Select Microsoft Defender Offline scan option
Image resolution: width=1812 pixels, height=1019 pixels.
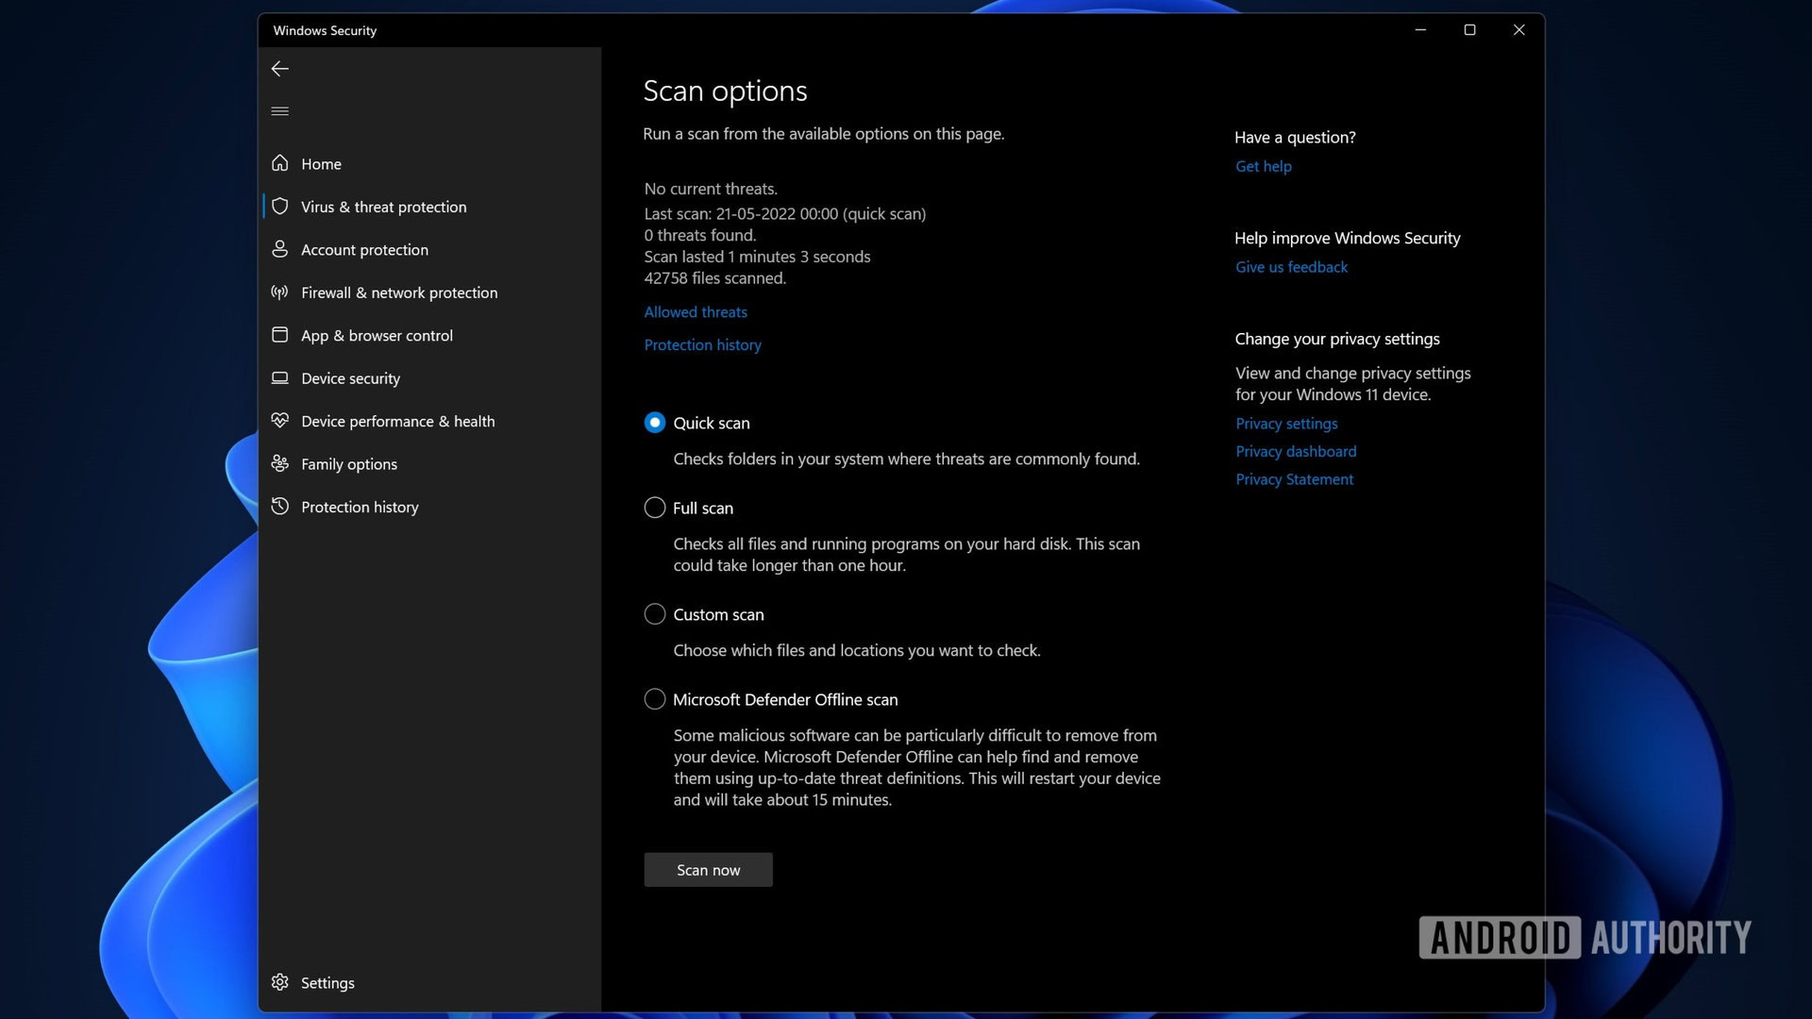pos(654,699)
